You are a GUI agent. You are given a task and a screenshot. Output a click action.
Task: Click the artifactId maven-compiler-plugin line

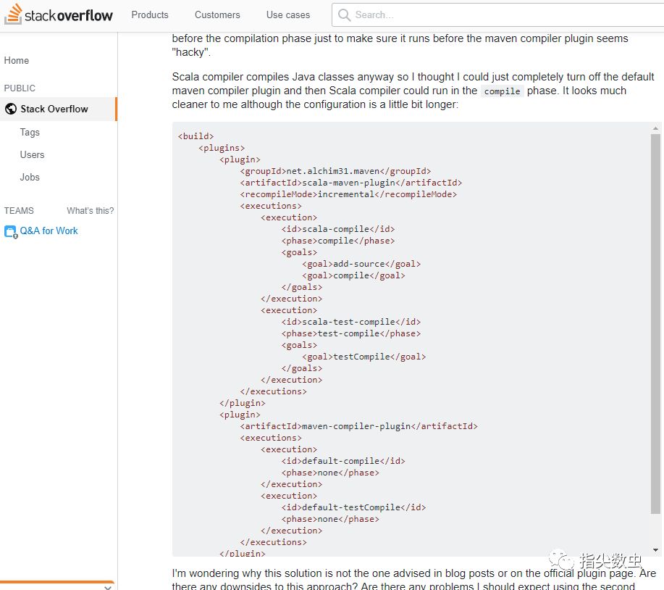tap(358, 426)
